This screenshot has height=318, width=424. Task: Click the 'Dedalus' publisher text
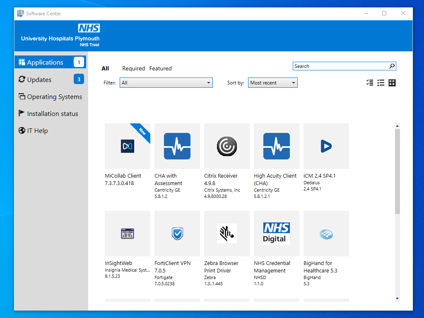311,183
